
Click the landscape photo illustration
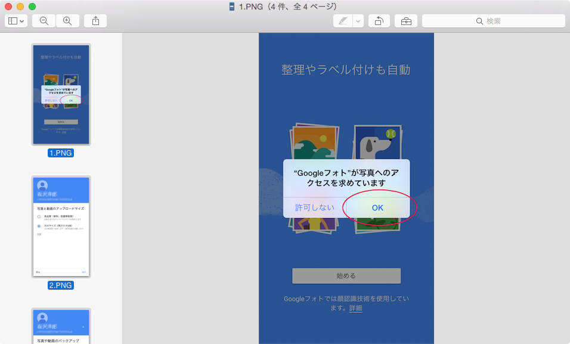(314, 142)
